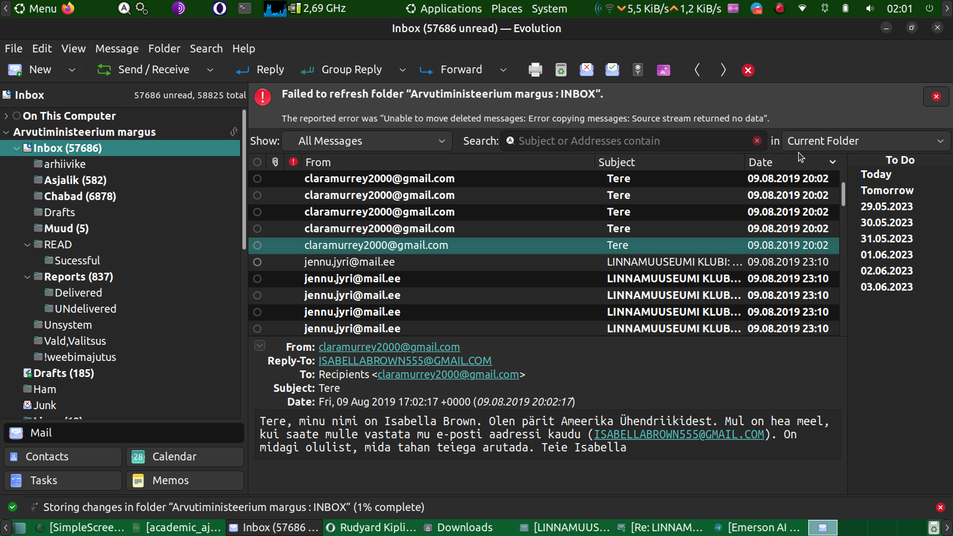Toggle status circle on unread jennu.jyri LINNAMUUSEUMI row
The width and height of the screenshot is (953, 536).
point(257,279)
